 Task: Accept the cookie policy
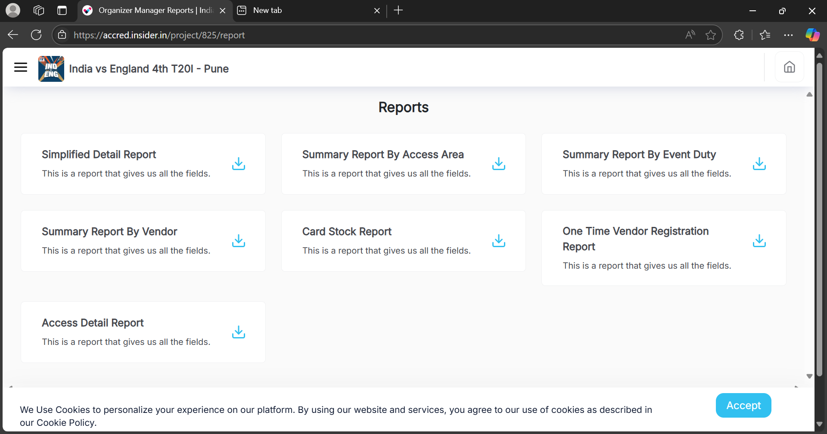click(x=743, y=405)
